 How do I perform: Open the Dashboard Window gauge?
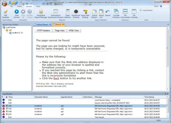(76, 14)
